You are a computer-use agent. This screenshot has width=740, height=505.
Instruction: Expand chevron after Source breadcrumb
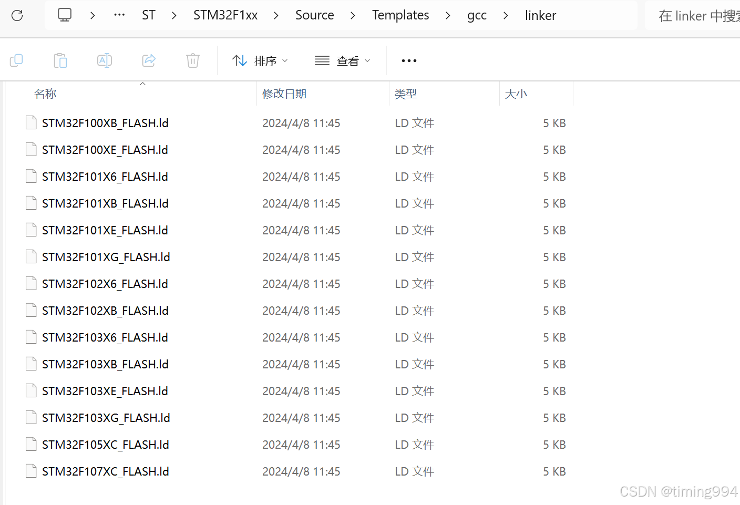coord(353,15)
